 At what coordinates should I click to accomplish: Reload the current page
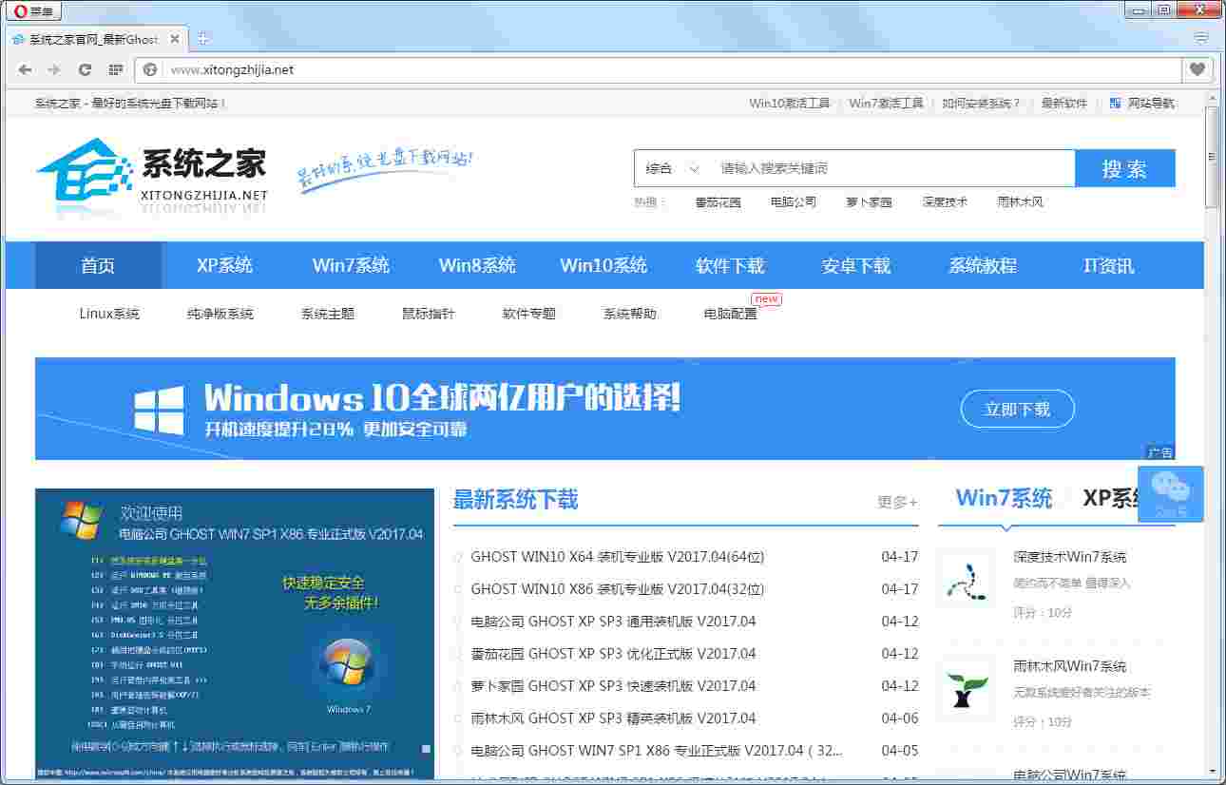(85, 69)
